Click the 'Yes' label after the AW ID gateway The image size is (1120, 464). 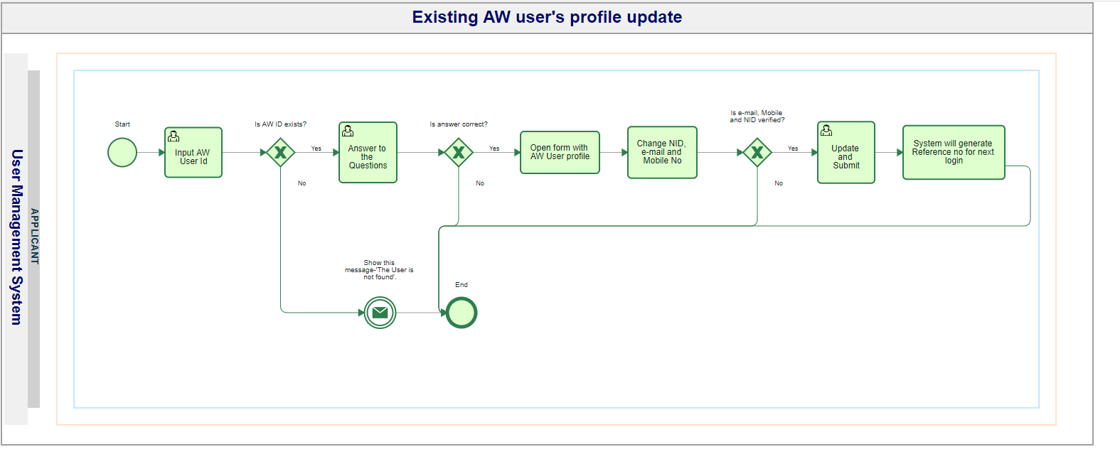(316, 149)
